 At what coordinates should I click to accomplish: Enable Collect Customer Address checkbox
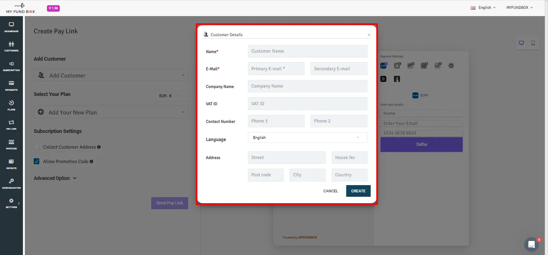[x=37, y=147]
